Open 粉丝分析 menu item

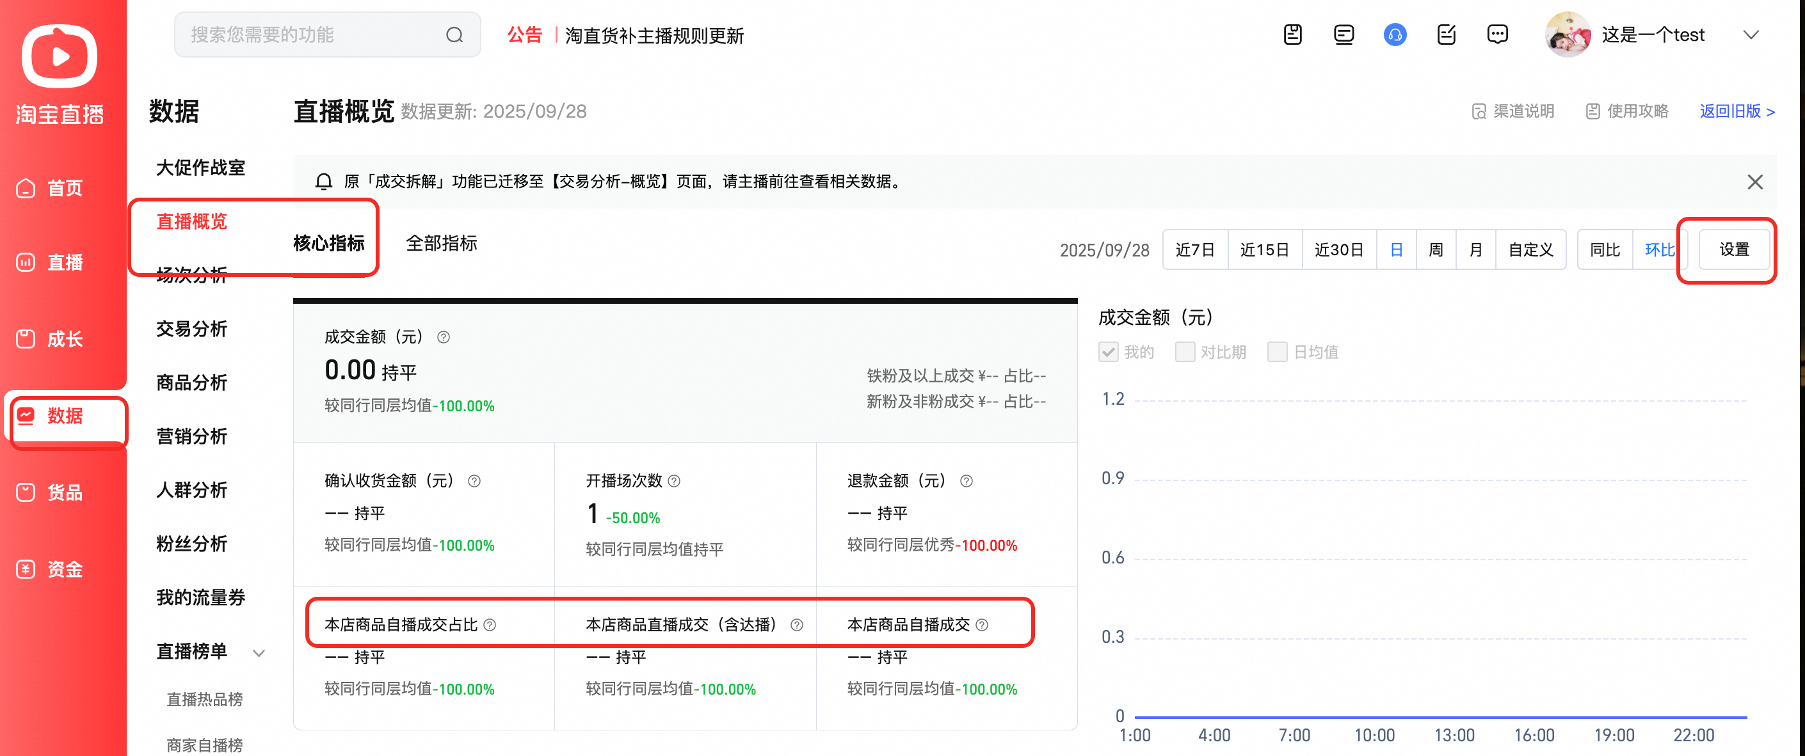191,544
